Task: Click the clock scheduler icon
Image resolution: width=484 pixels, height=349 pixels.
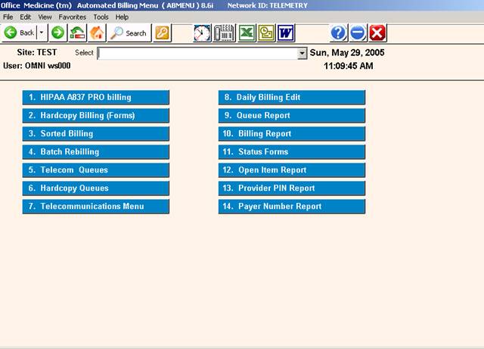Action: click(x=202, y=33)
